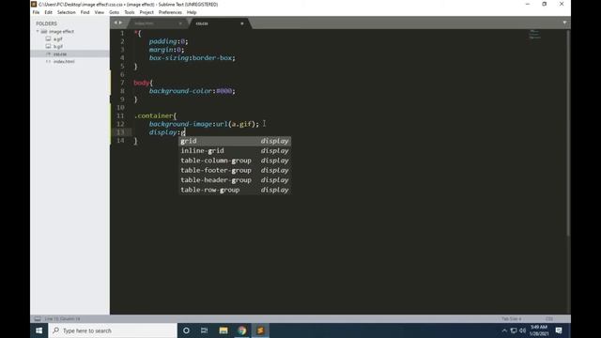Open the Preferences menu

click(x=170, y=12)
